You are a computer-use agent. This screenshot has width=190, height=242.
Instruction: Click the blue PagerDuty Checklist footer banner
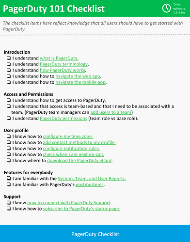pyautogui.click(x=95, y=233)
